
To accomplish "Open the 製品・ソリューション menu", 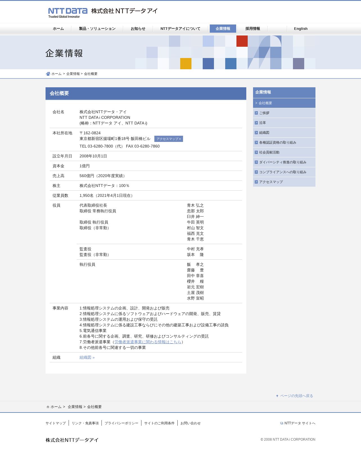I will pyautogui.click(x=97, y=29).
